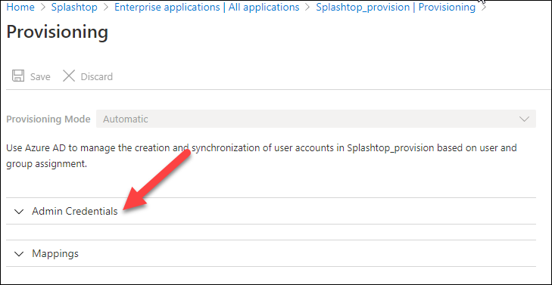The height and width of the screenshot is (285, 552).
Task: Click the Provisioning Mode dropdown arrow
Action: [x=524, y=119]
